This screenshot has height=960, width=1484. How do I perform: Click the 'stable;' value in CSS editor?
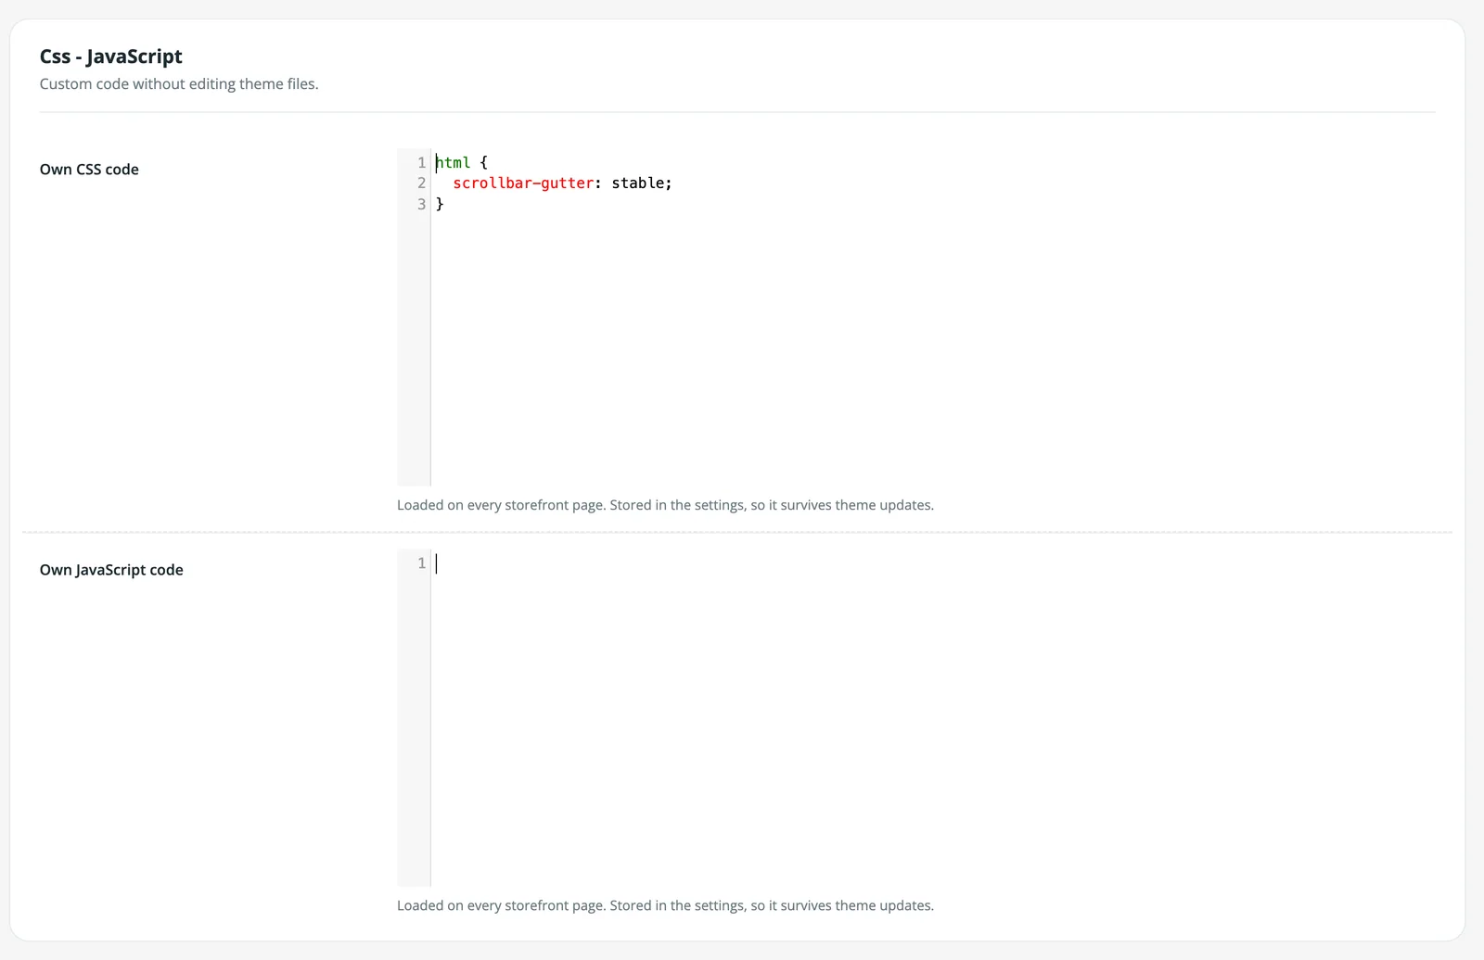[x=642, y=183]
